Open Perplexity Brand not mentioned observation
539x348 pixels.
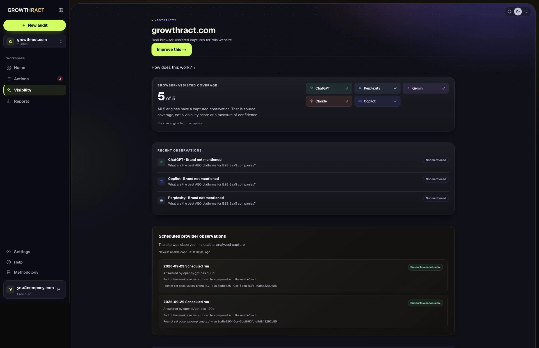303,201
